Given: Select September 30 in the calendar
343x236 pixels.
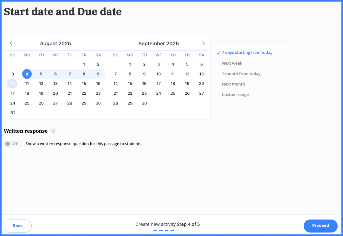Looking at the screenshot, I should (144, 103).
